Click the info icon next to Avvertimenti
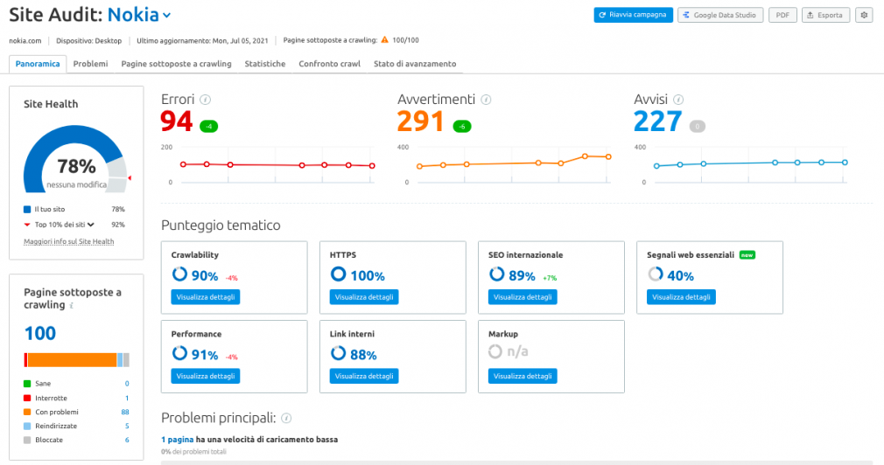The image size is (884, 465). point(486,100)
